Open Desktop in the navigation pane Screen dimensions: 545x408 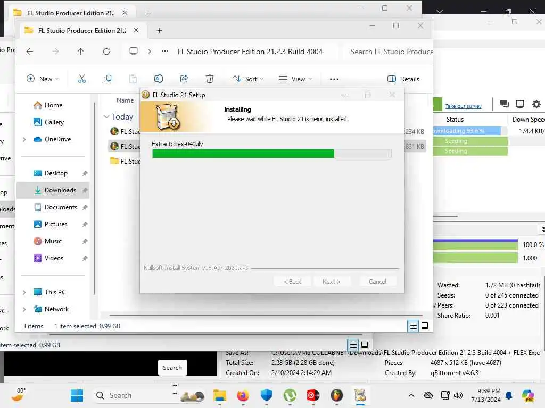point(55,173)
